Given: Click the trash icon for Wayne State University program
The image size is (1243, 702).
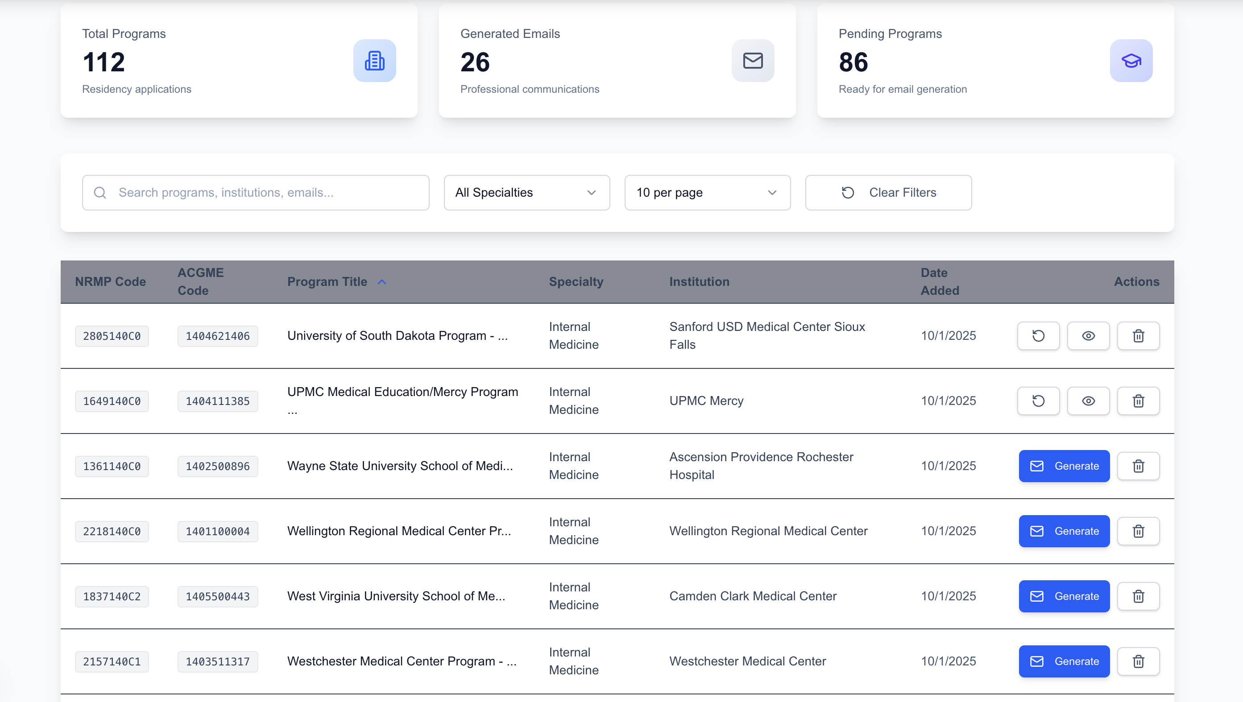Looking at the screenshot, I should [1138, 466].
